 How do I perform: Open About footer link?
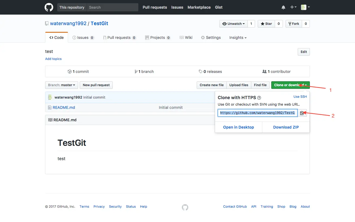[305, 207]
